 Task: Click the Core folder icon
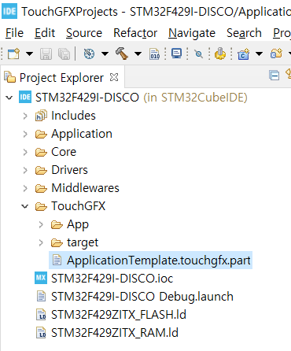(x=41, y=153)
